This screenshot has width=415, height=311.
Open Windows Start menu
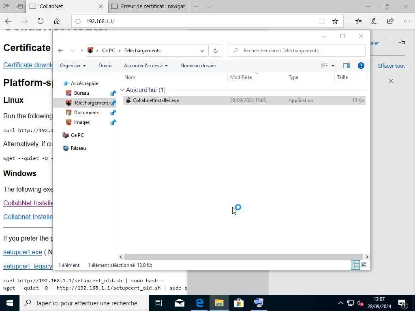pyautogui.click(x=10, y=303)
